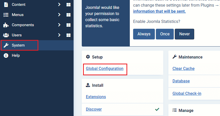Open the Menus dashboard grid icon
The image size is (220, 116).
(x=68, y=15)
